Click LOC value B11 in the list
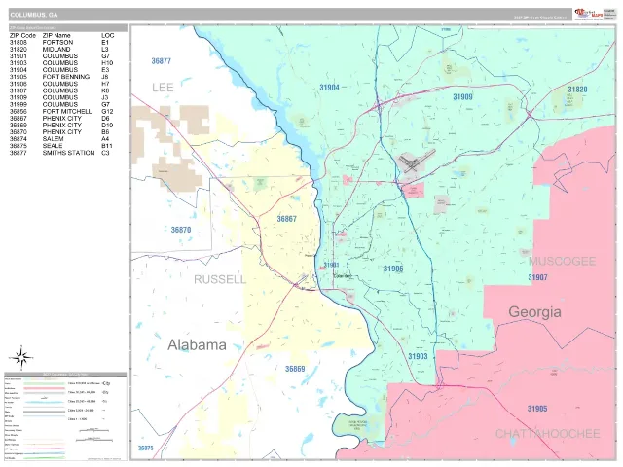623x467 pixels. [x=107, y=146]
